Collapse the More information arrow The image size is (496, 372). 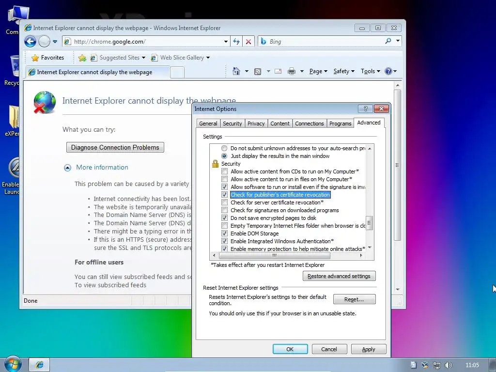(67, 168)
